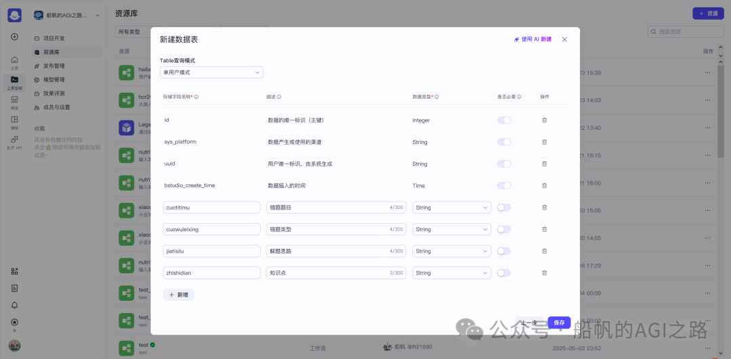Screen dimensions: 731x359
Task: Enable required switch for zhishidian
Action: 504,273
